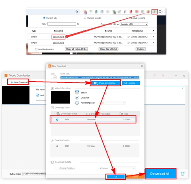The image size is (191, 184).
Task: Click the Cancel button in New Download
Action: 135,177
